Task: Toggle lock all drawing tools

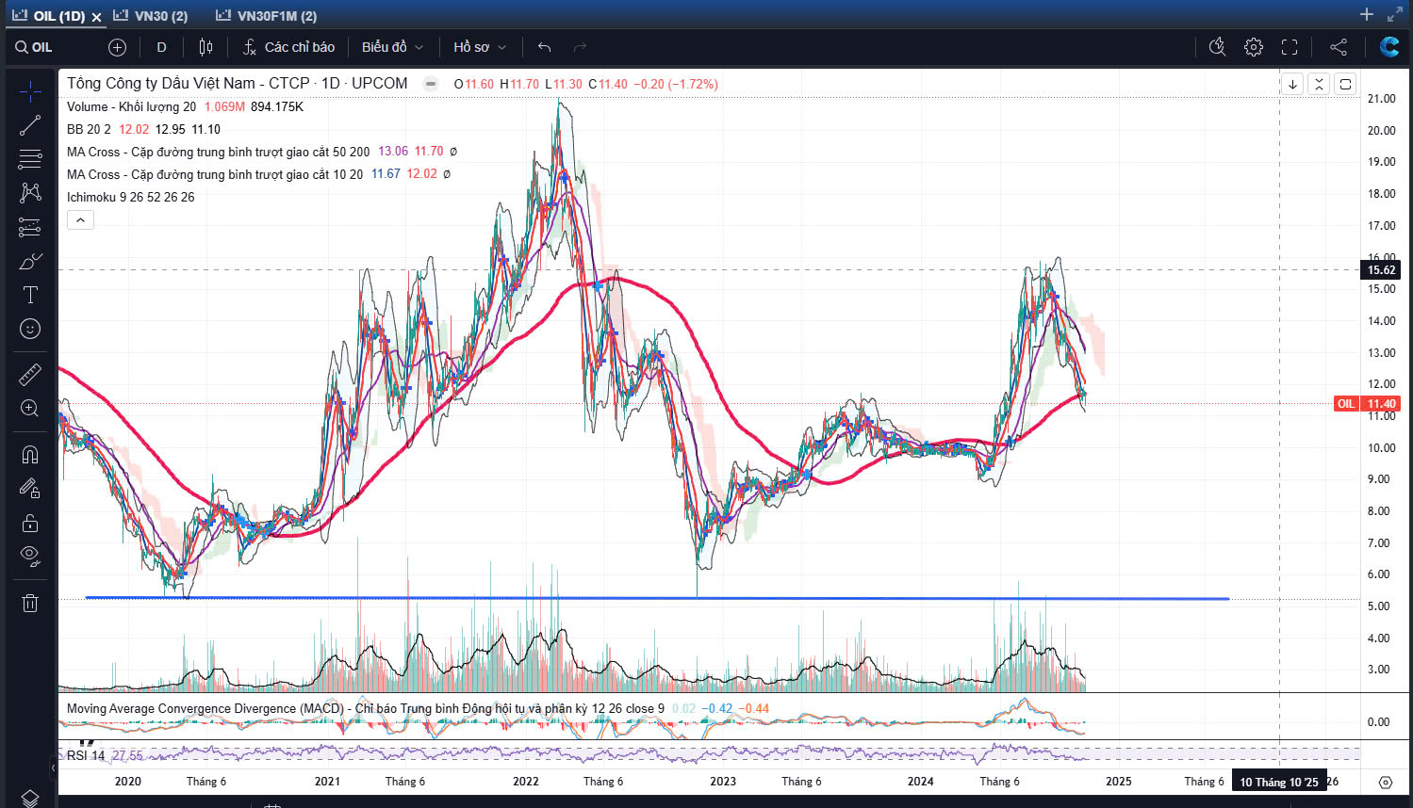Action: point(30,523)
